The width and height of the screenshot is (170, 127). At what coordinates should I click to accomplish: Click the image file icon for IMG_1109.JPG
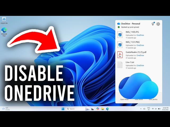click(120, 34)
